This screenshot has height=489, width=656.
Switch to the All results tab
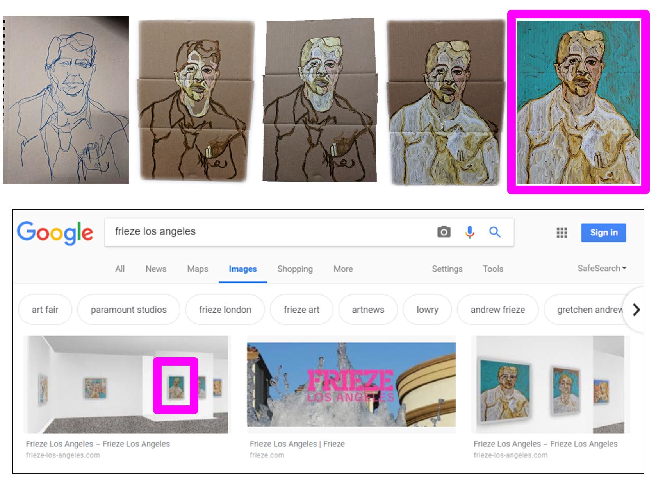click(x=120, y=269)
